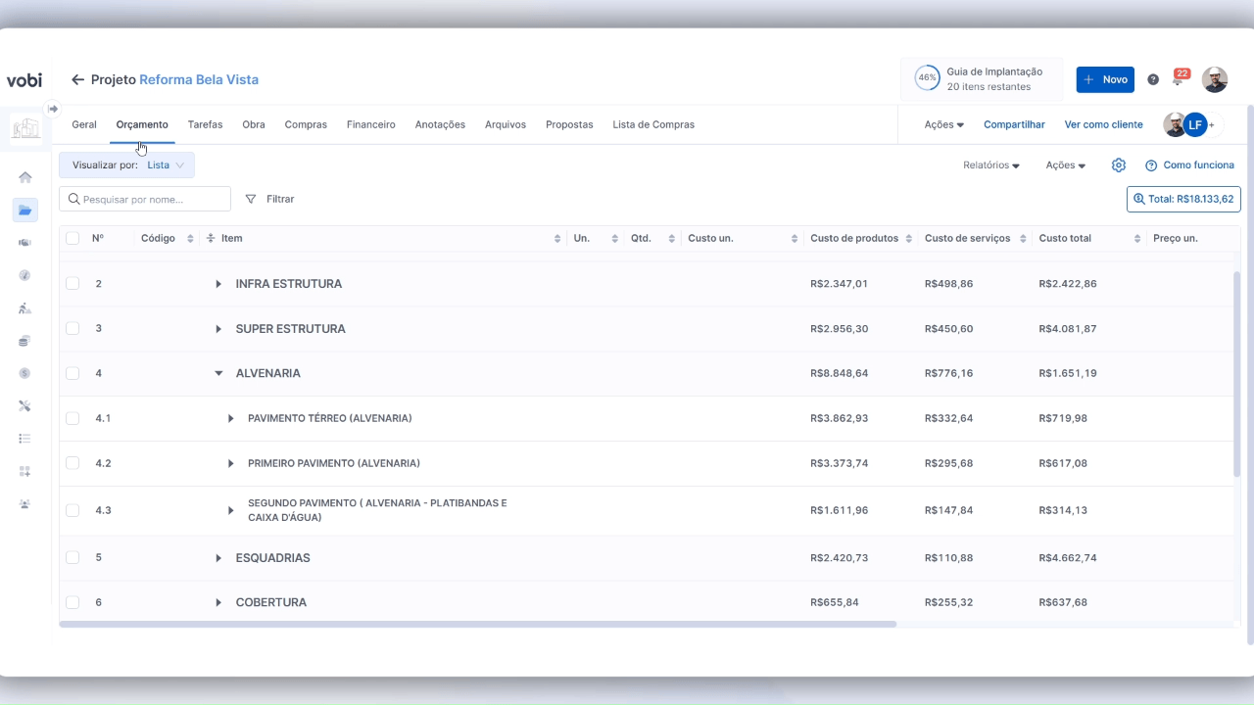The height and width of the screenshot is (705, 1254).
Task: Open the stacked coins icon in sidebar
Action: (x=25, y=341)
